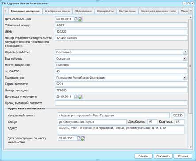Switch to the Образование tab
This screenshot has height=161, width=196.
[x=83, y=11]
